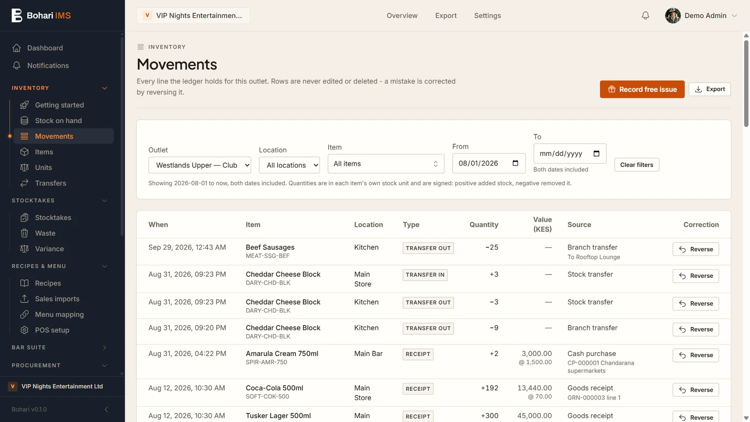Viewport: 750px width, 422px height.
Task: Open the All locations dropdown
Action: point(290,165)
